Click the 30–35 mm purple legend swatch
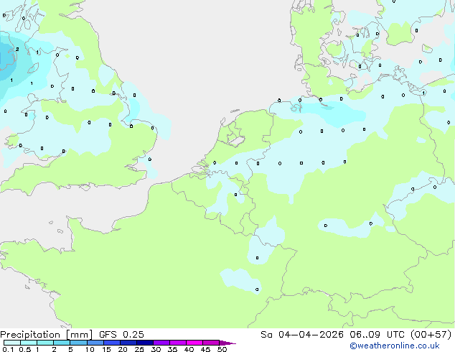 tap(161, 343)
